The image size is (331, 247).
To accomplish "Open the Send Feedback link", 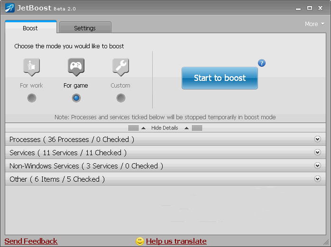I will click(31, 241).
